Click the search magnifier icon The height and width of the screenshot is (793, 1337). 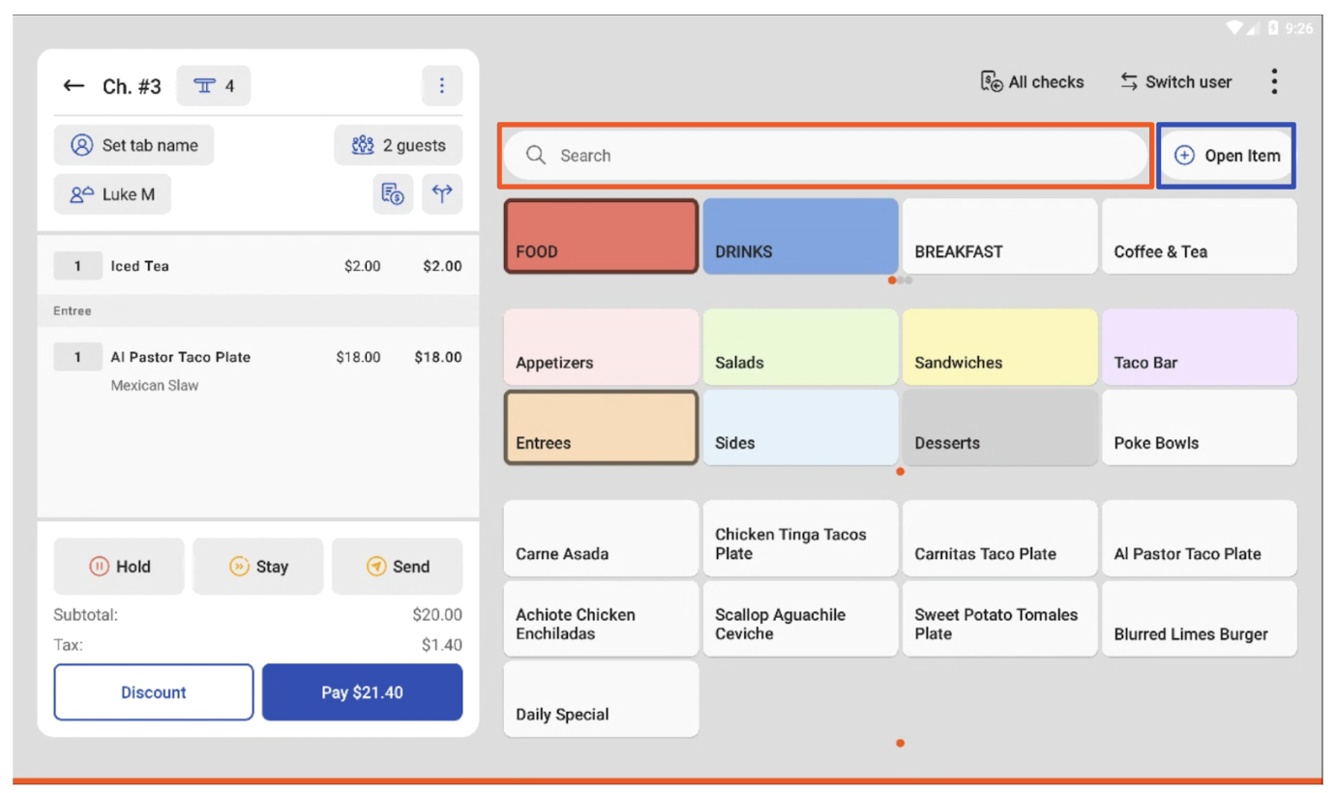[x=534, y=155]
